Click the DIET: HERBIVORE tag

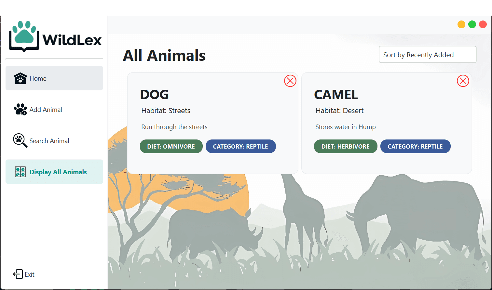click(346, 146)
